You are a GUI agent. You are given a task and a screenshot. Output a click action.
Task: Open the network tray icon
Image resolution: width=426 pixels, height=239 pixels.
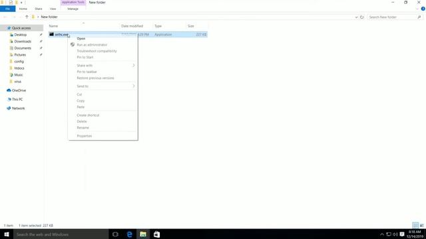coord(389,234)
